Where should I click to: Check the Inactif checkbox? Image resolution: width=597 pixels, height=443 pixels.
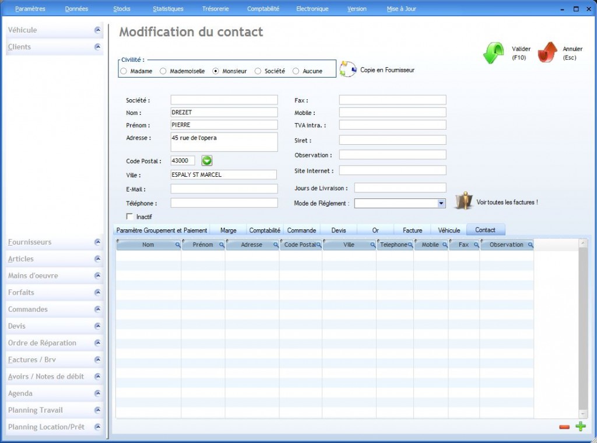coord(129,216)
